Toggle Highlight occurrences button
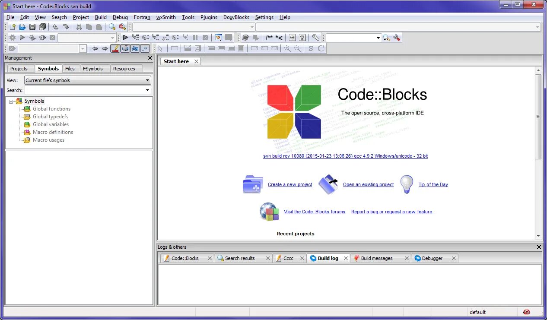Image resolution: width=547 pixels, height=320 pixels. tap(115, 48)
